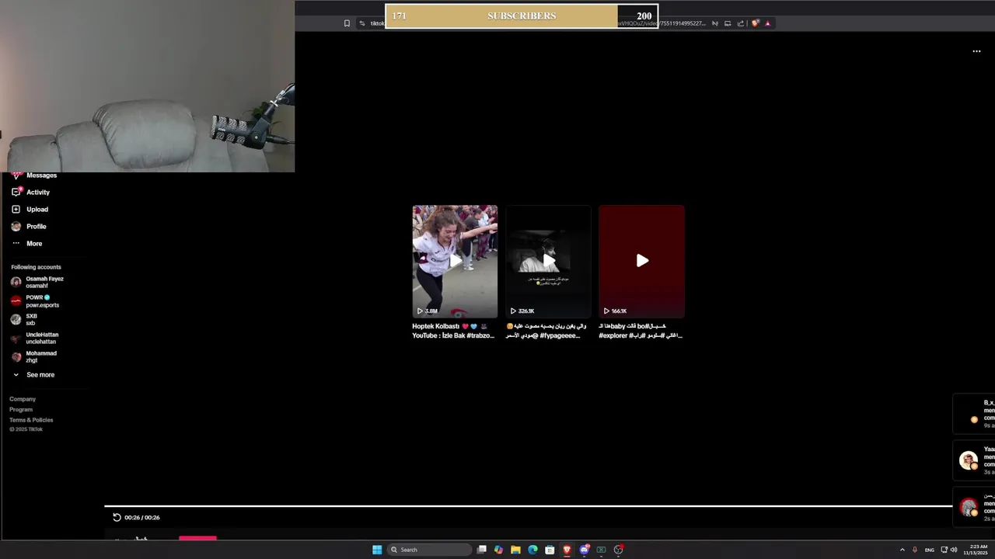
Task: Open ENG language switcher in tray
Action: coord(929,550)
